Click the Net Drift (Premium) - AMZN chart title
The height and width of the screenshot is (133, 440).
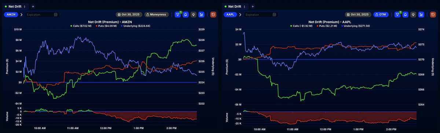[x=110, y=22]
